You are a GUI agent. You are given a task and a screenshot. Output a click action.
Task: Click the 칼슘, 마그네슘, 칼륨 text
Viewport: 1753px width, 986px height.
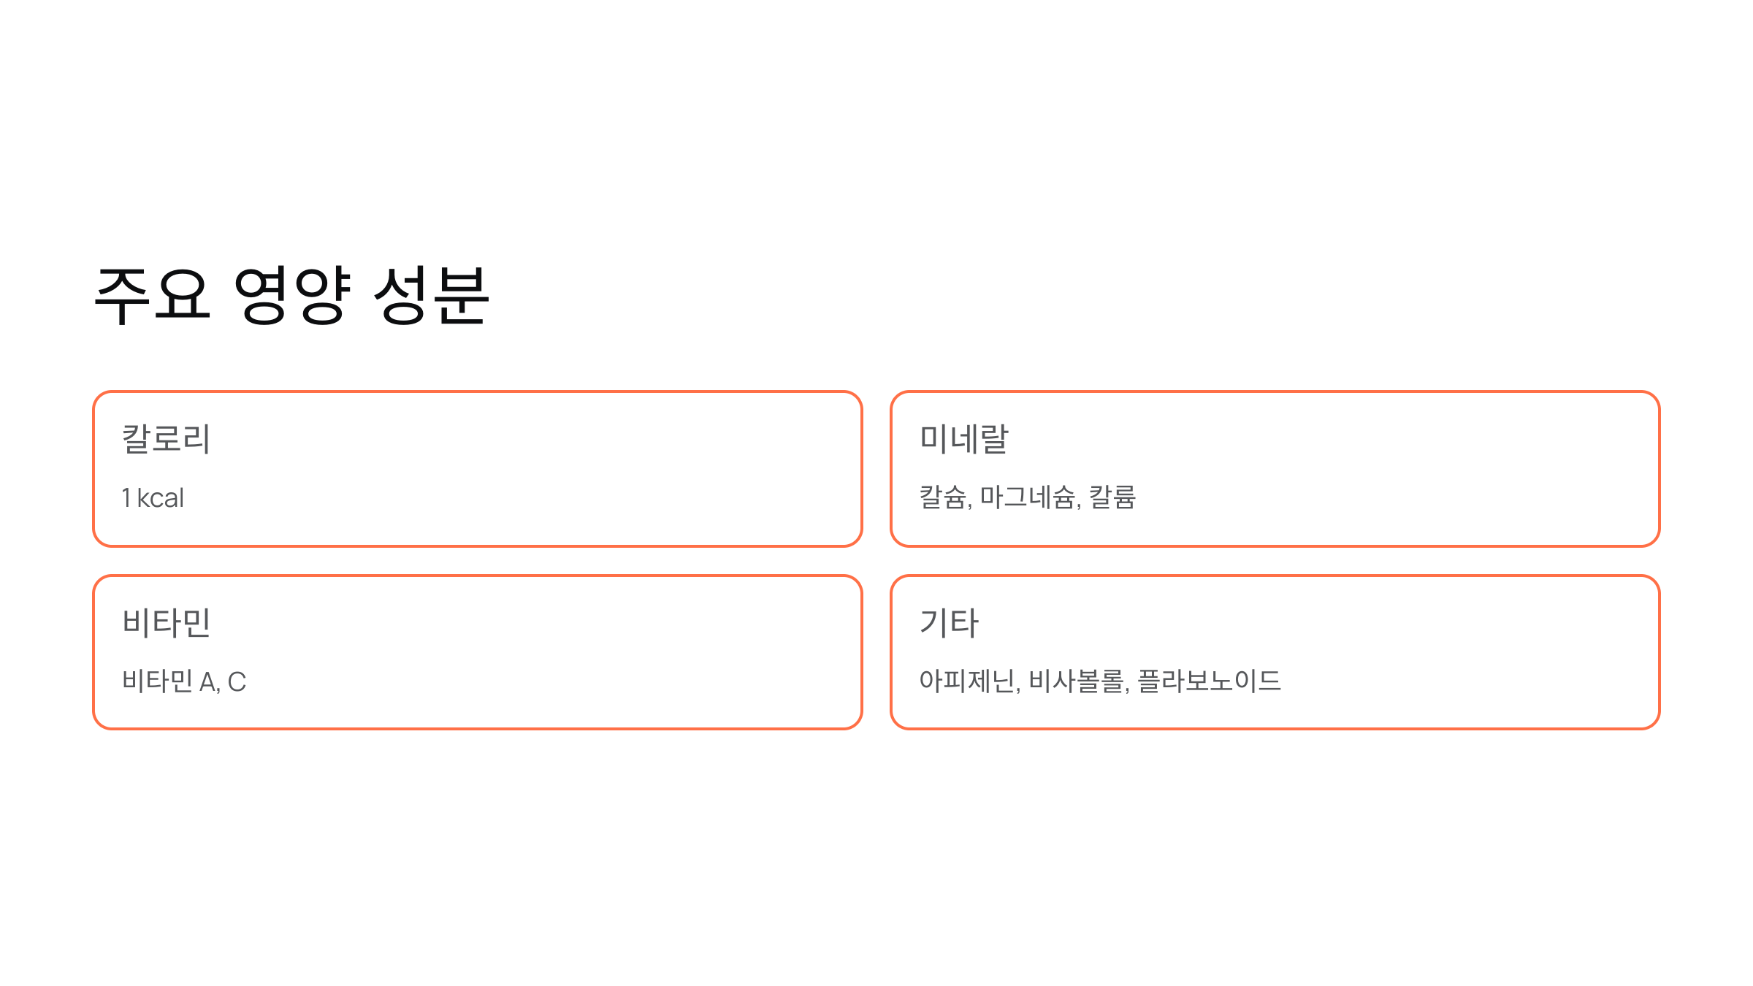tap(1027, 497)
